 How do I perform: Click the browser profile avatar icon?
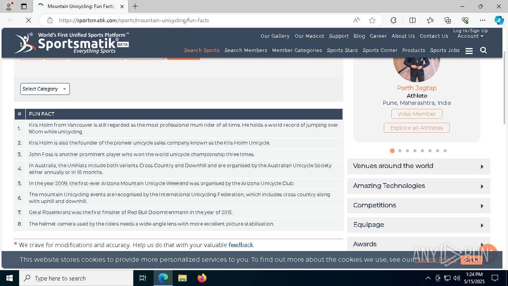click(x=9, y=6)
